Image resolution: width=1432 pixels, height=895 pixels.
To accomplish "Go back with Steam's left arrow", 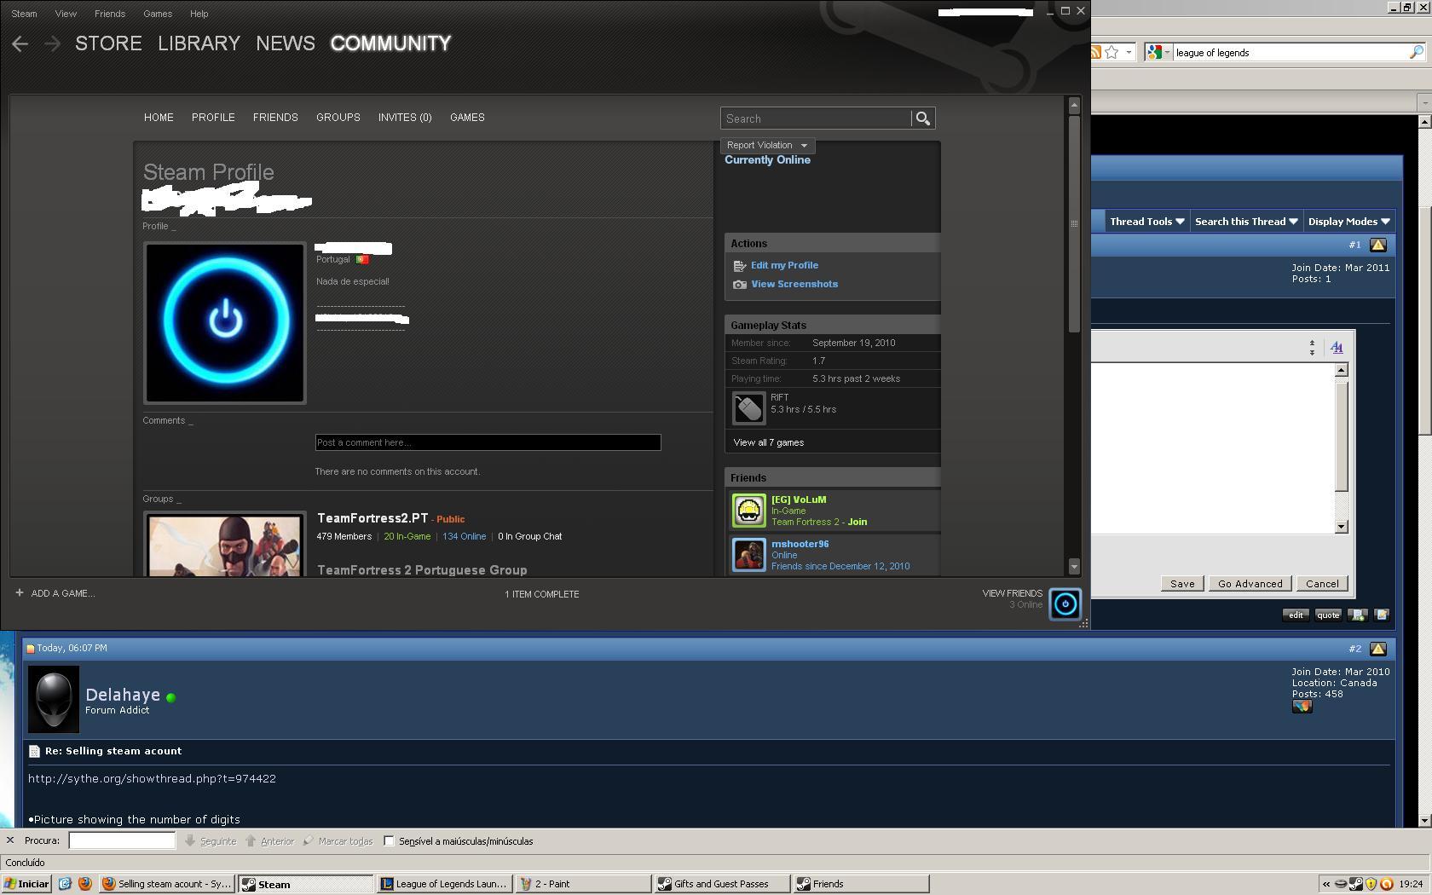I will pos(20,43).
